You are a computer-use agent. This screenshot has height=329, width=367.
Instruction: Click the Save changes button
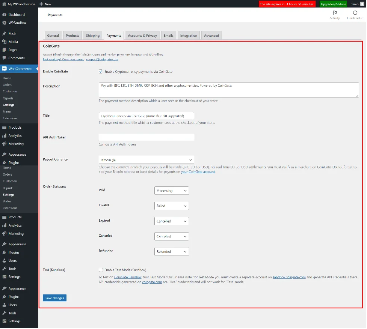[x=55, y=298]
